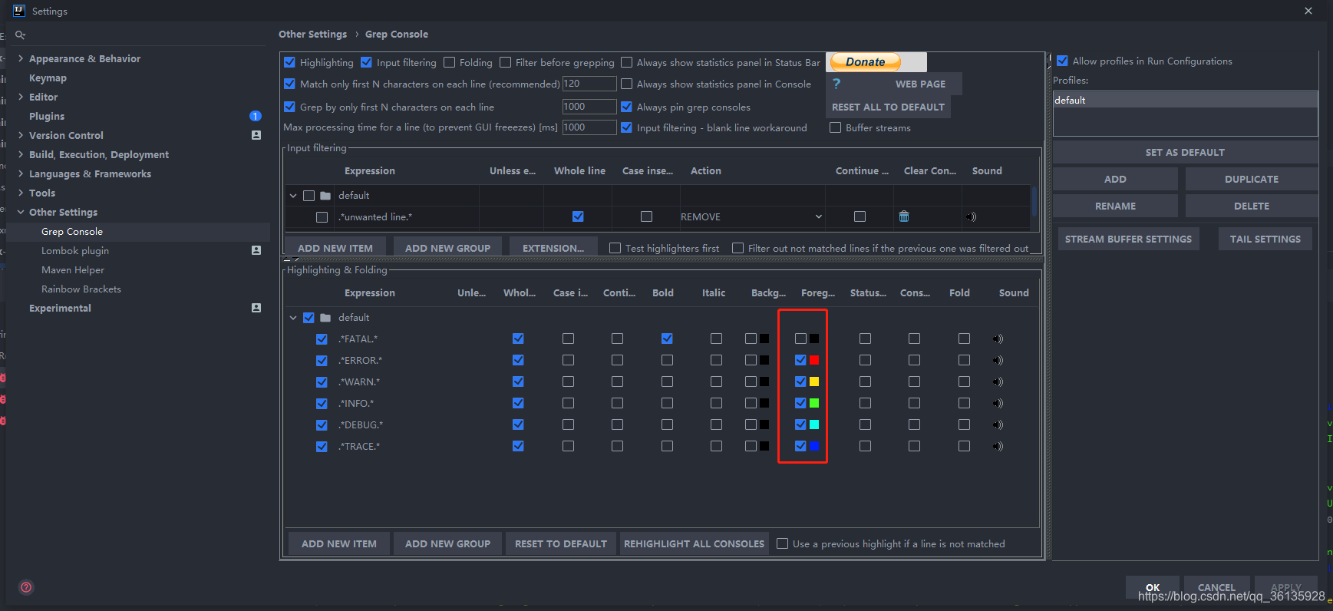Image resolution: width=1333 pixels, height=611 pixels.
Task: Click the TAIL SETTINGS button
Action: point(1265,239)
